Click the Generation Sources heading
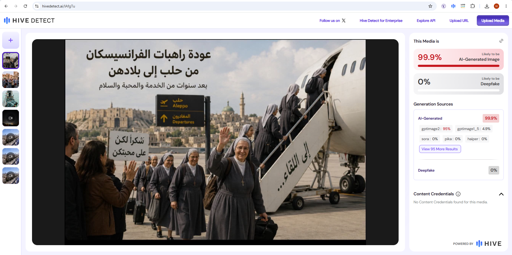 tap(433, 104)
